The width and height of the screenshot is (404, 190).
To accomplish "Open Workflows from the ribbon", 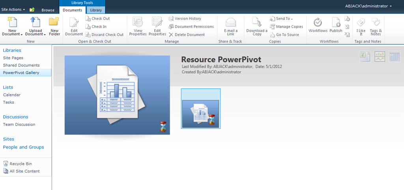I will 318,25.
